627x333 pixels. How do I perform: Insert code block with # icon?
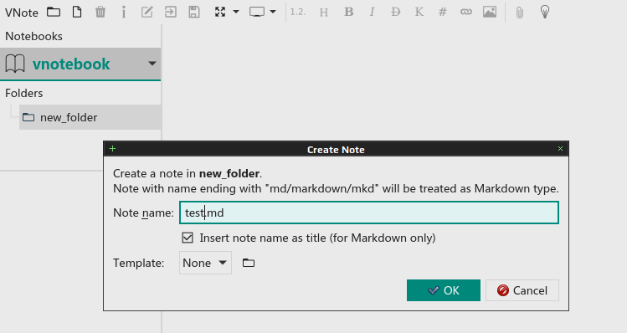pyautogui.click(x=442, y=12)
